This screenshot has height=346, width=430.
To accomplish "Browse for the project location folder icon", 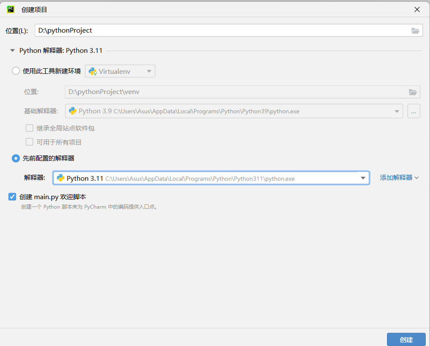I will [x=415, y=30].
